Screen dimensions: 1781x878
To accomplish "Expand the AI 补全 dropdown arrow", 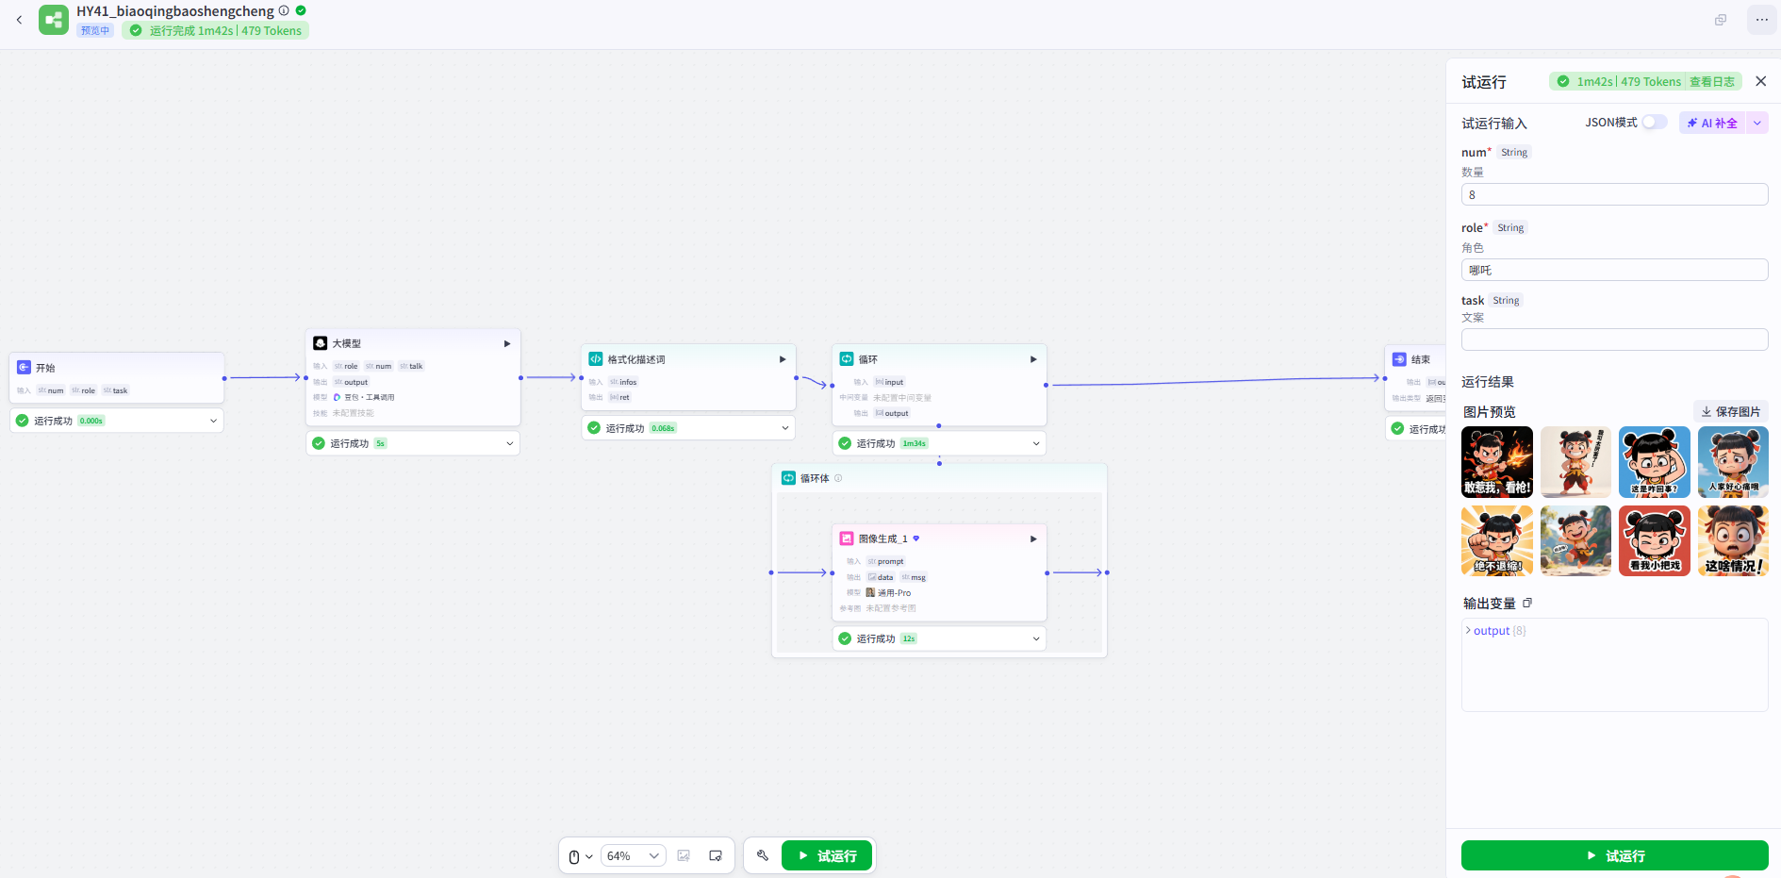I will coord(1756,123).
